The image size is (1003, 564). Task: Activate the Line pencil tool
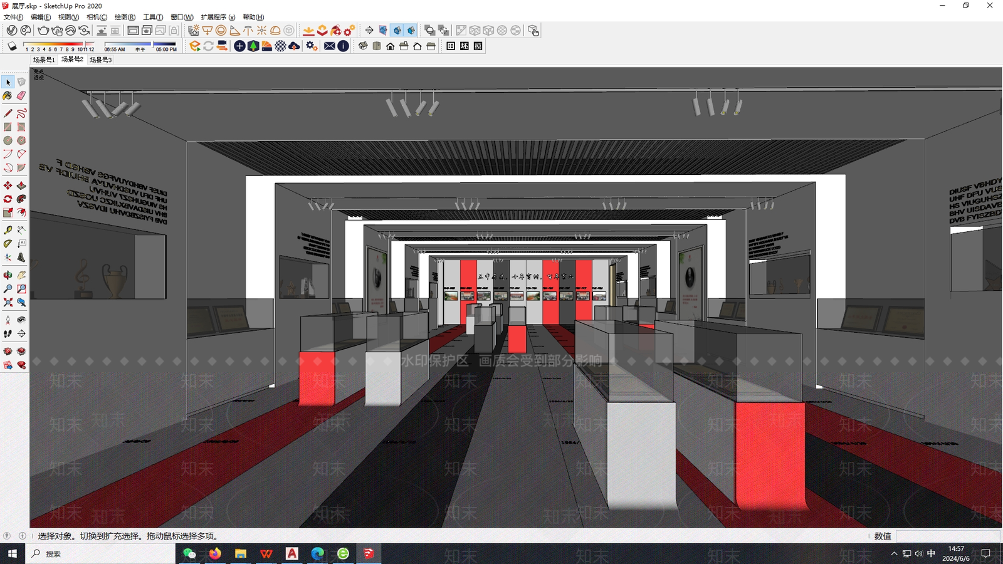[8, 113]
